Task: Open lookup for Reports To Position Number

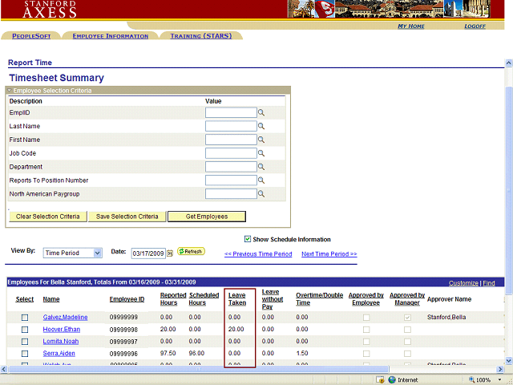Action: [261, 180]
